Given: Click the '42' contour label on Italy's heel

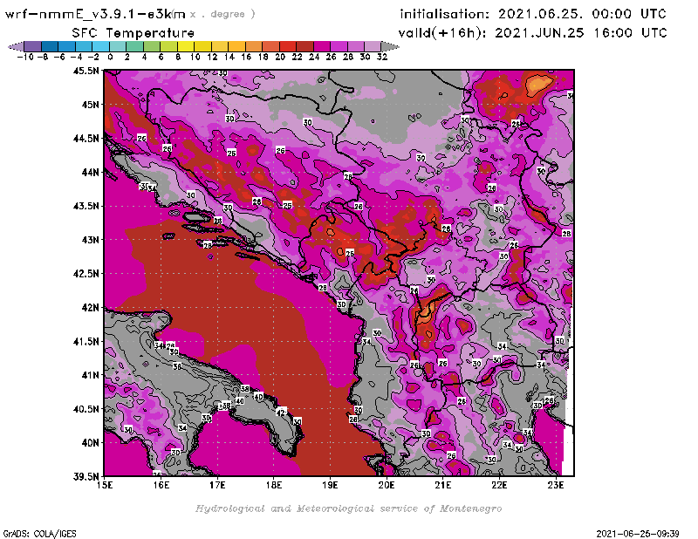Looking at the screenshot, I should pyautogui.click(x=280, y=413).
